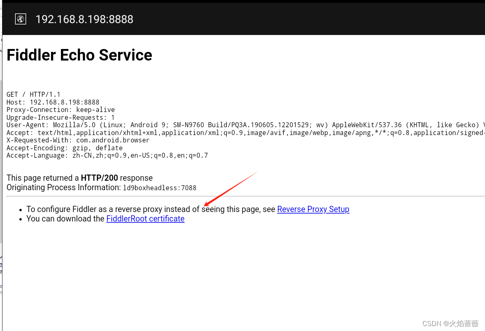Viewport: 485px width, 331px height.
Task: Click the HTTP/200 response text
Action: [99, 178]
